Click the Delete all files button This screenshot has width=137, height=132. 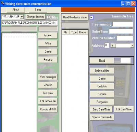point(102,71)
